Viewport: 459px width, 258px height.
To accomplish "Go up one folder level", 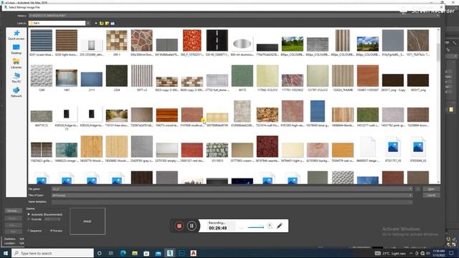I will 101,23.
